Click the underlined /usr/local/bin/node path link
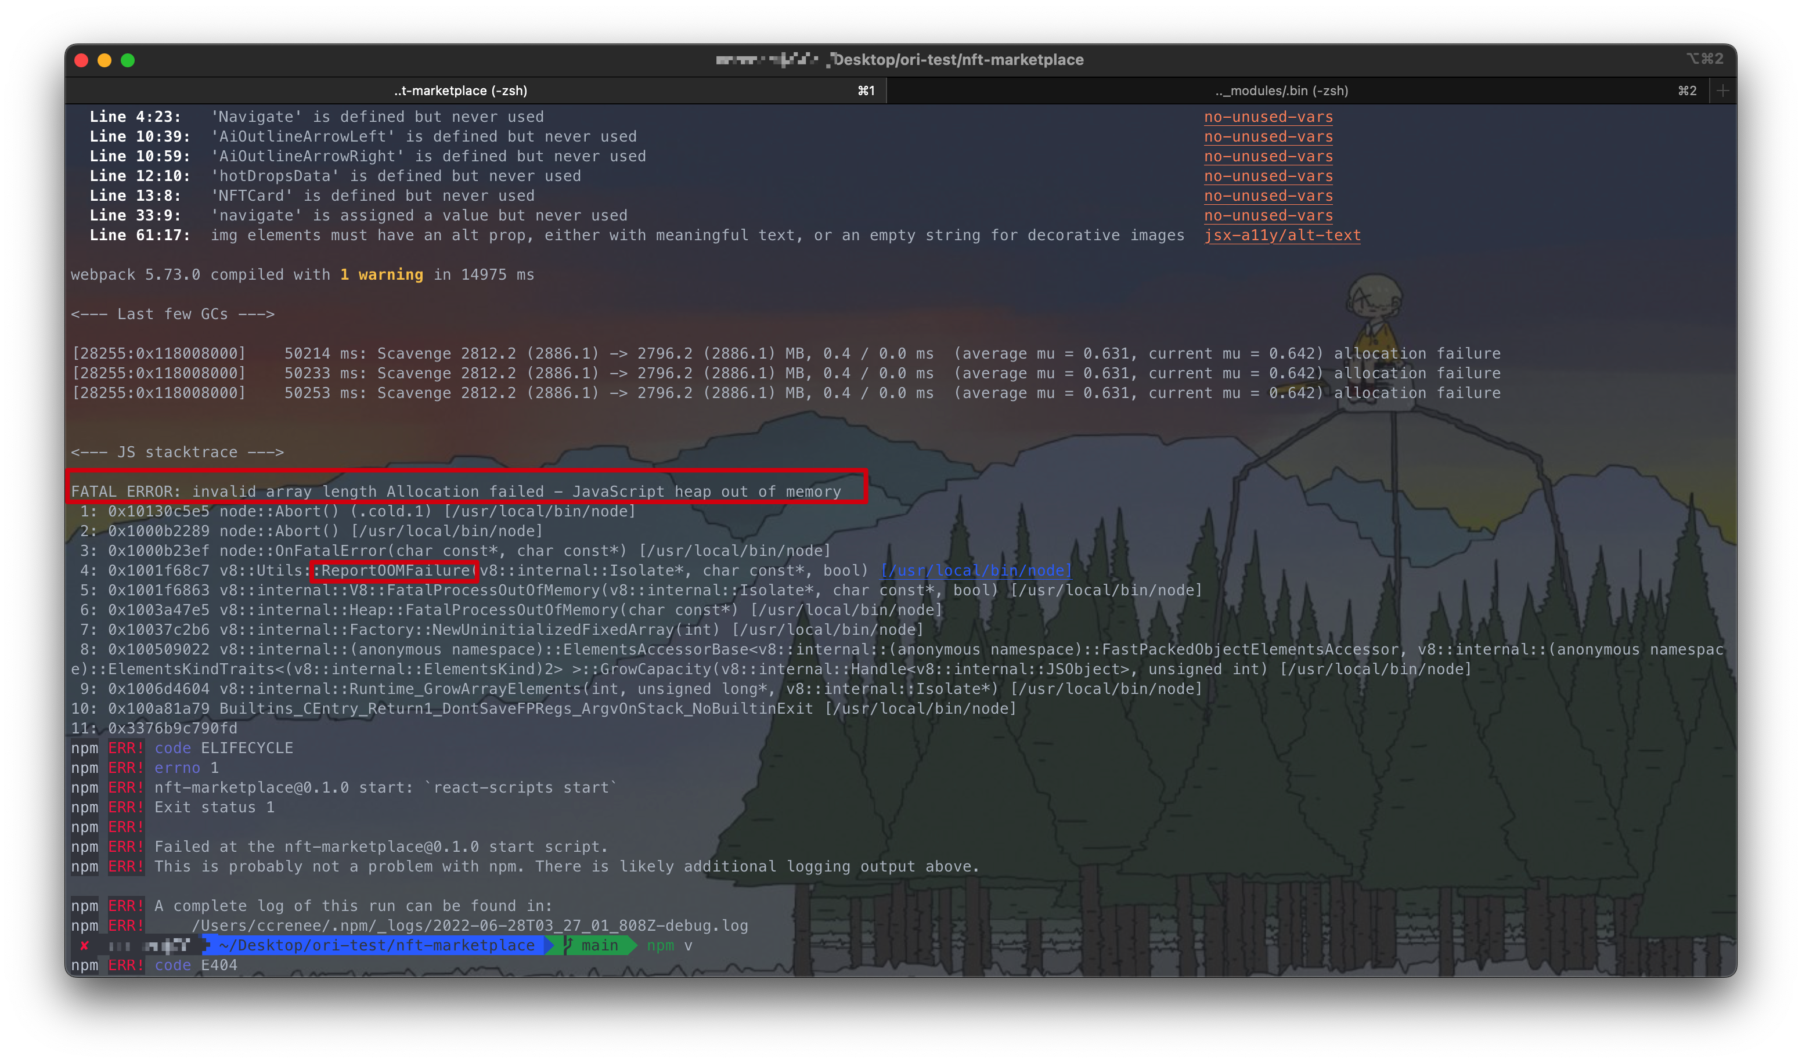 [975, 571]
